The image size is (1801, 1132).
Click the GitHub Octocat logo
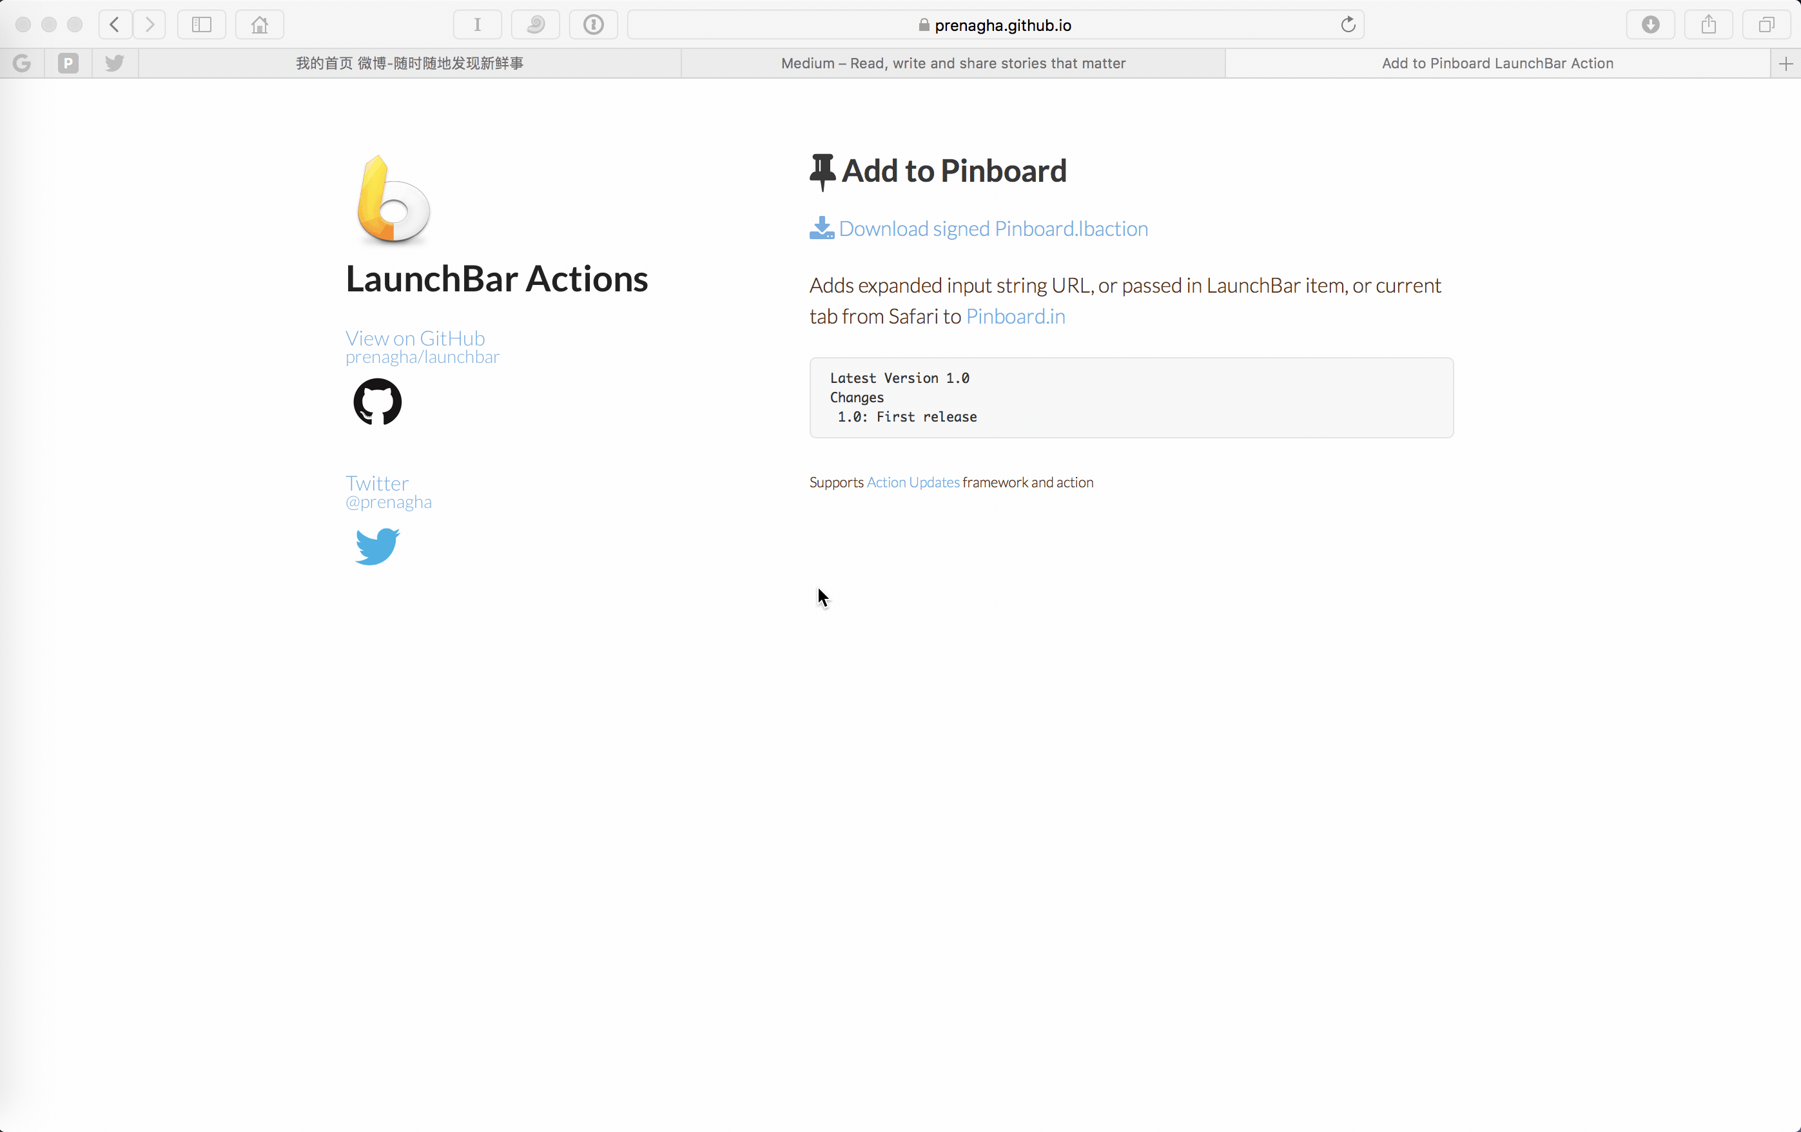point(378,402)
